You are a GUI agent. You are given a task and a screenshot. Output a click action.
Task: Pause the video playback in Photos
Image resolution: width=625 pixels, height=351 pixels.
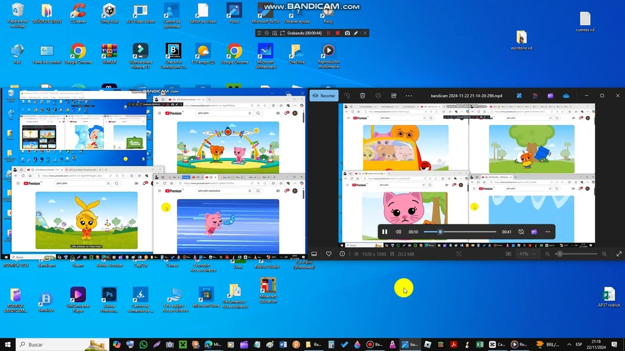tap(385, 232)
